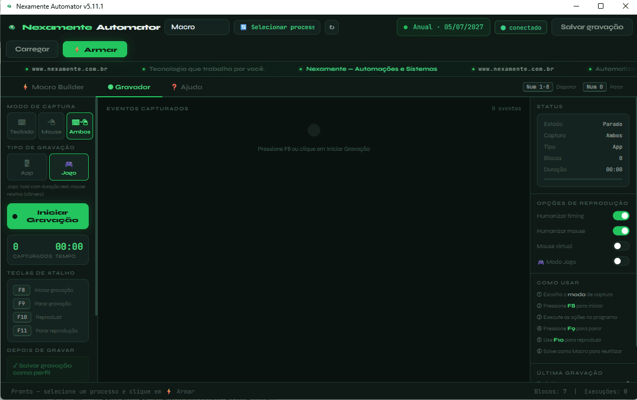Viewport: 637px width, 400px height.
Task: Click the 'Parar reprodução' shortcut label
Action: click(x=56, y=331)
